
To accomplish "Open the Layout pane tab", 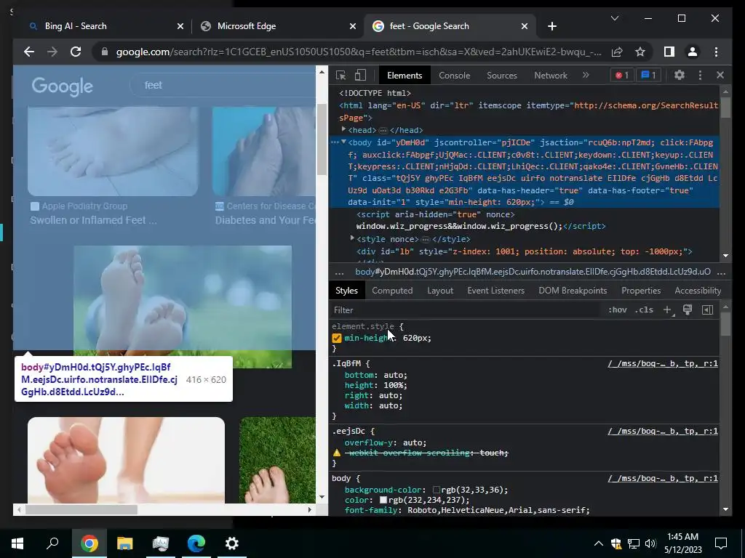I will (440, 291).
